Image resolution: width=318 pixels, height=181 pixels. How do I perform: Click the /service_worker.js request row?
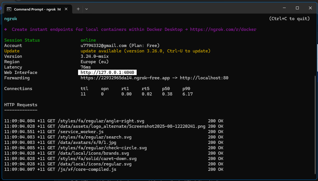(x=113, y=132)
